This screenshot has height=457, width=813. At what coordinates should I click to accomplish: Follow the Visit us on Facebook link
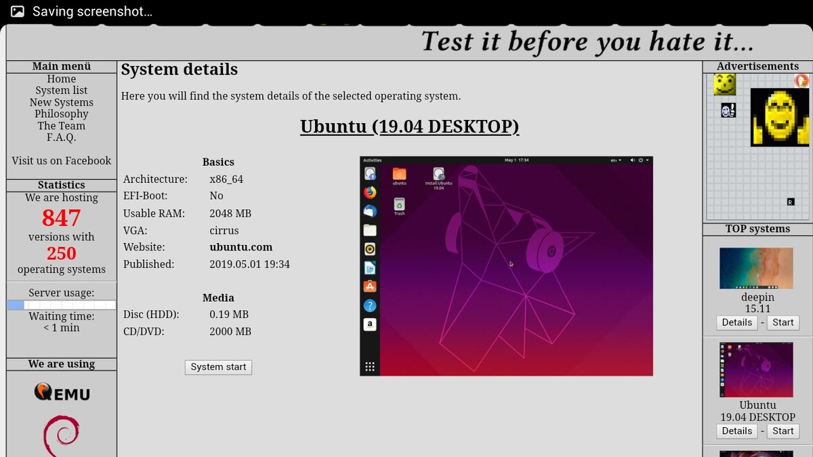pos(62,160)
